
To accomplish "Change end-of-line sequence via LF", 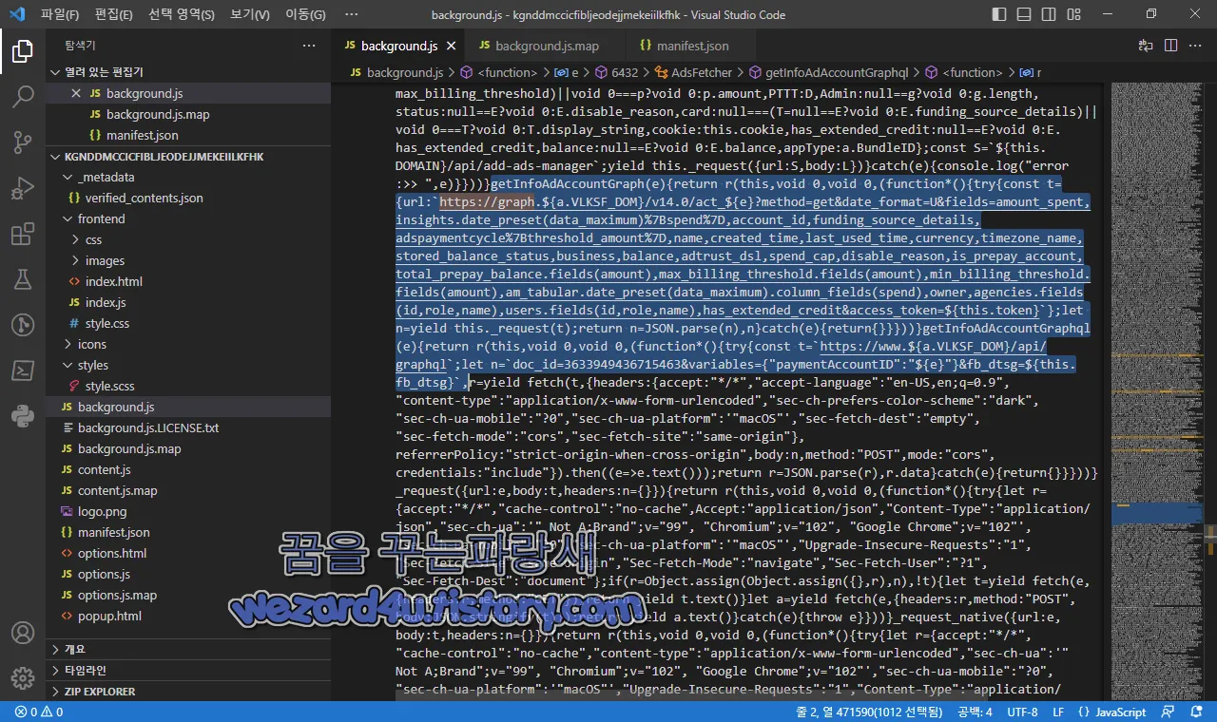I will click(x=1058, y=712).
